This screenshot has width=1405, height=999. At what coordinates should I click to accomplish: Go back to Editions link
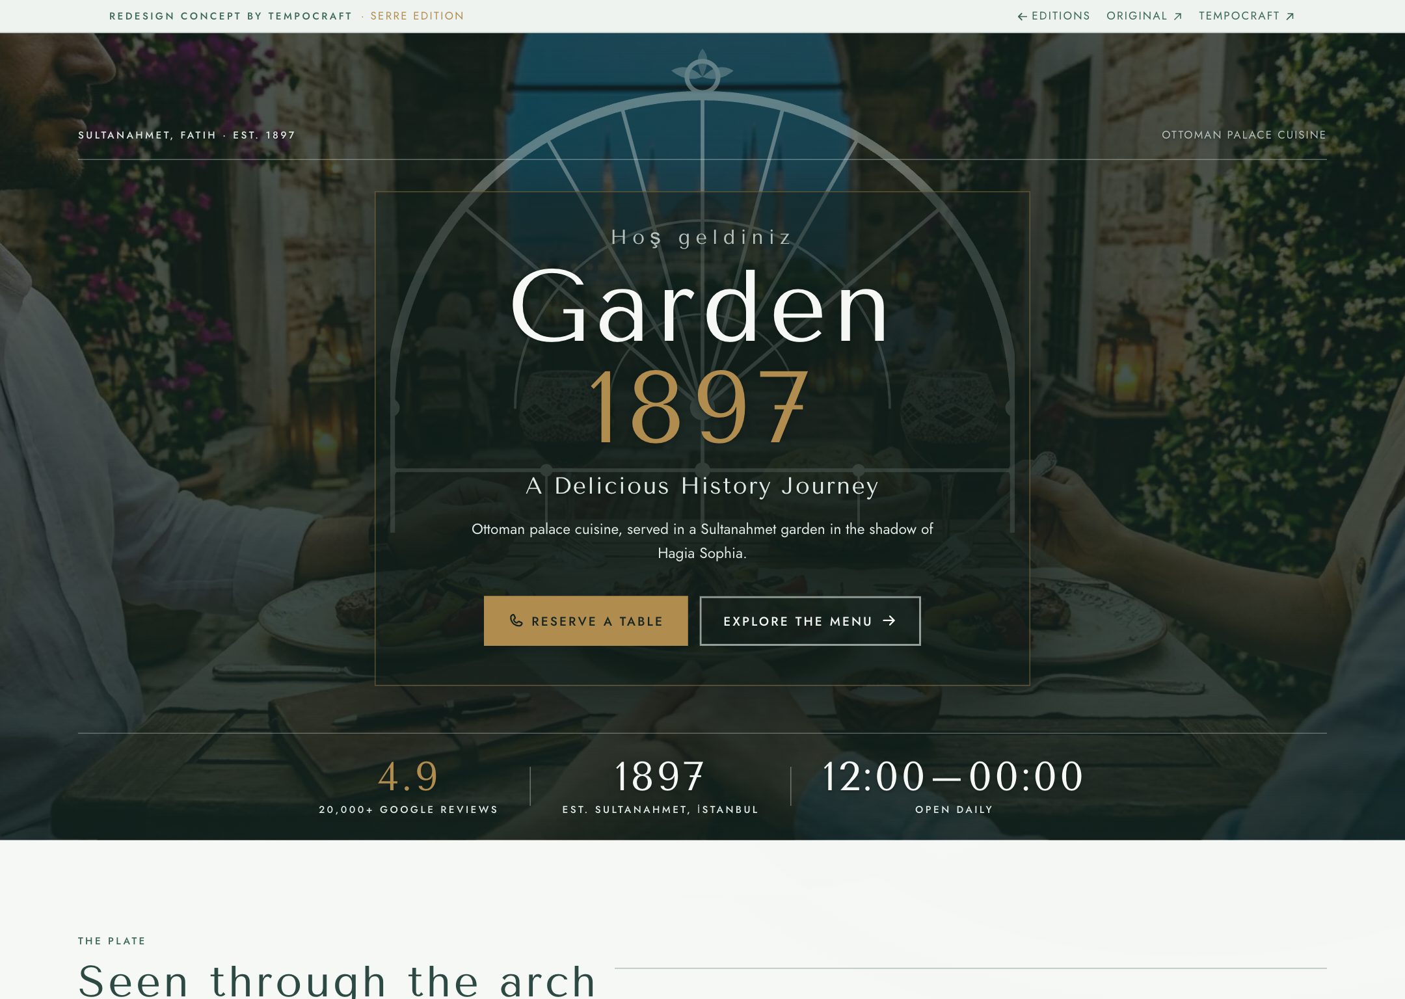coord(1054,16)
